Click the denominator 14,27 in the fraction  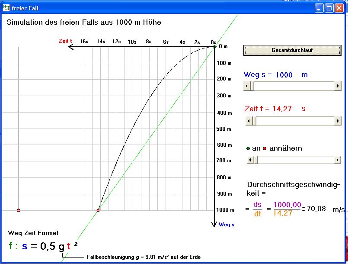[x=283, y=213]
